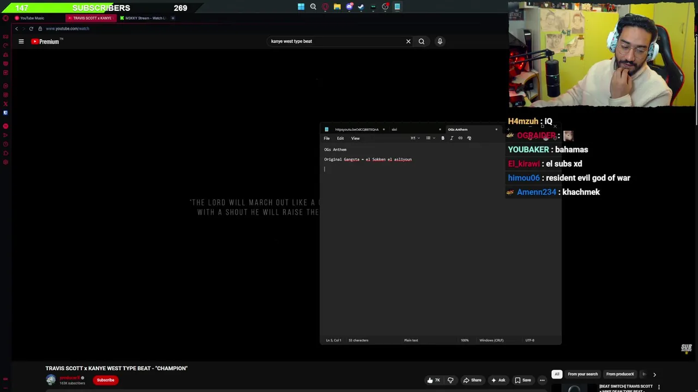
Task: Select TRAVIS SCOTT x KANYE browser tab
Action: 92,18
